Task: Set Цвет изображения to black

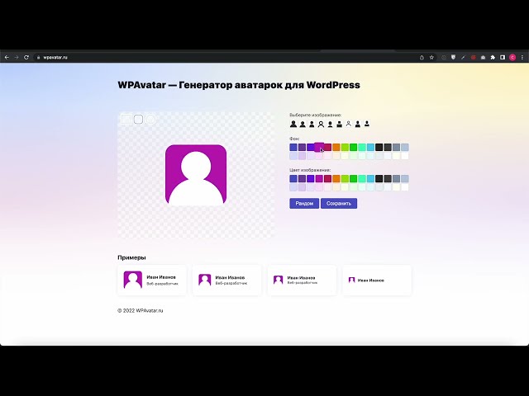Action: (x=379, y=178)
